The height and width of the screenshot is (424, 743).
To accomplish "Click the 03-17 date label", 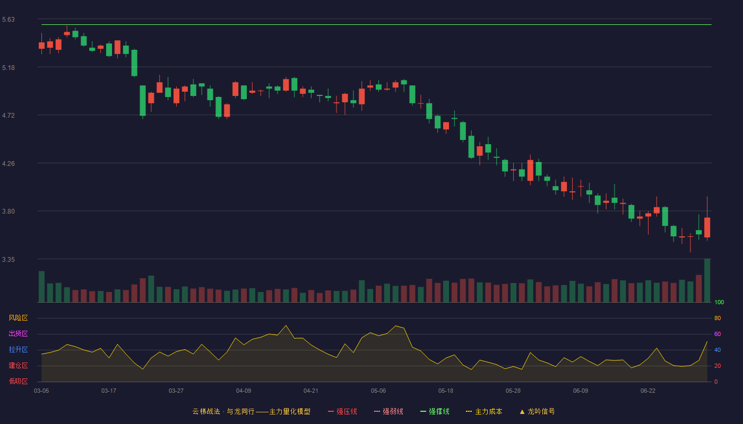I will (x=109, y=391).
